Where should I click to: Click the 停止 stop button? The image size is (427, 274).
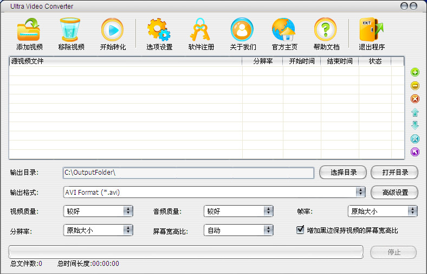(x=393, y=252)
